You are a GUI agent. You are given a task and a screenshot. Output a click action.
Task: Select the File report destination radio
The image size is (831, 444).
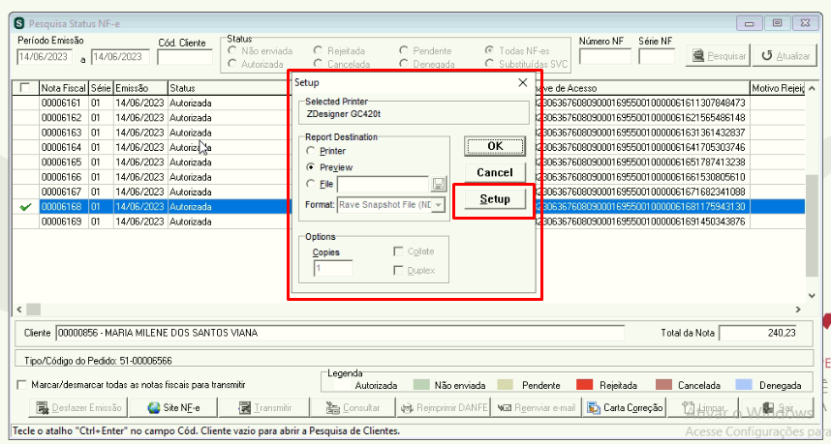point(311,184)
